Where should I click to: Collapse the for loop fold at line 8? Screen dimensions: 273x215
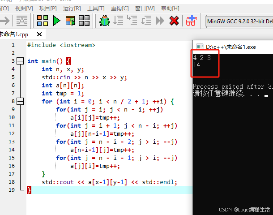click(x=20, y=101)
